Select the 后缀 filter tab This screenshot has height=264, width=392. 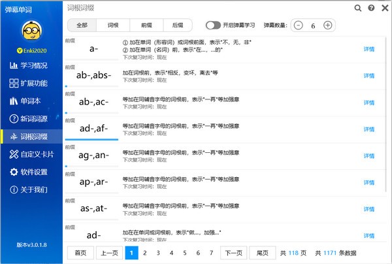coord(177,25)
